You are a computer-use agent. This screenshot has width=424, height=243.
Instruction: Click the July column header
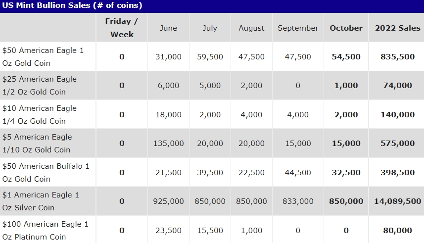point(210,28)
